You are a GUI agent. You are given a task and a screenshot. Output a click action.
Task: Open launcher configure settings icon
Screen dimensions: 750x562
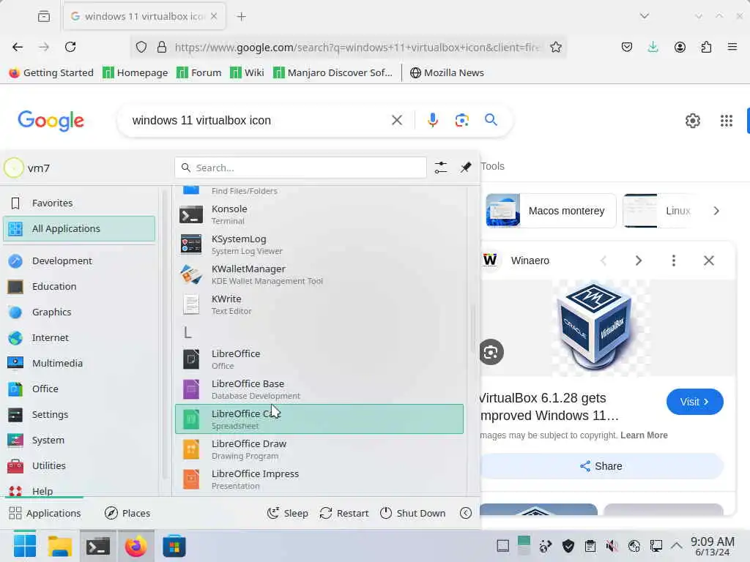(x=440, y=168)
